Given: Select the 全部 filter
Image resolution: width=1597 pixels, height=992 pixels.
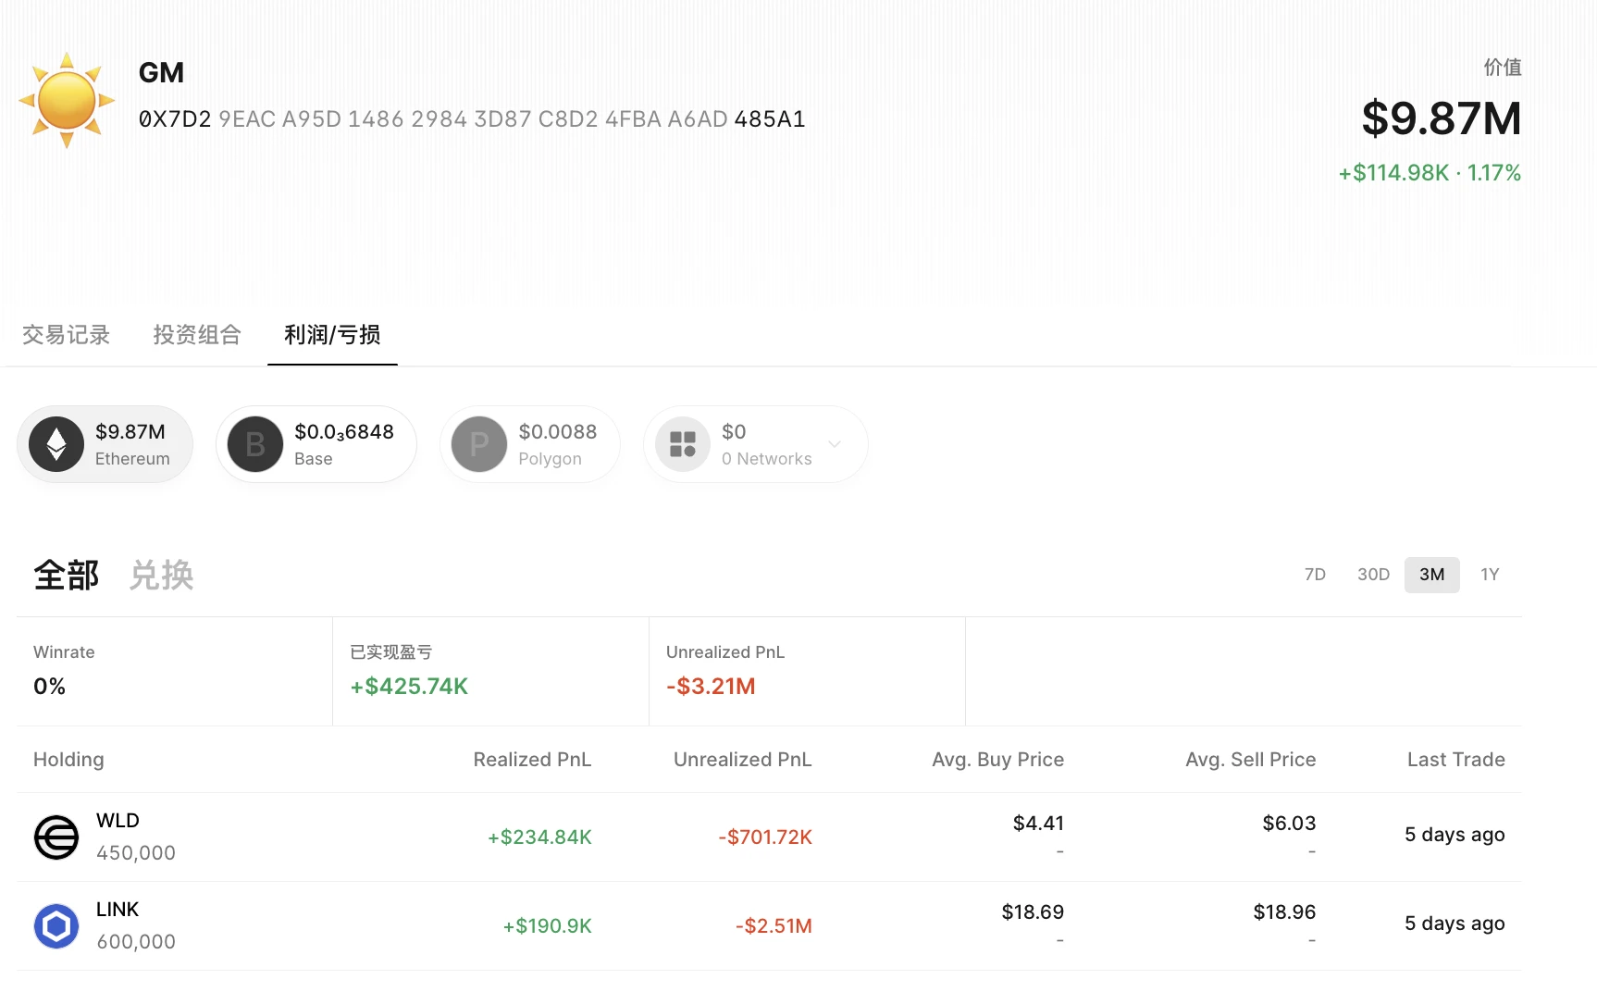Looking at the screenshot, I should tap(66, 576).
